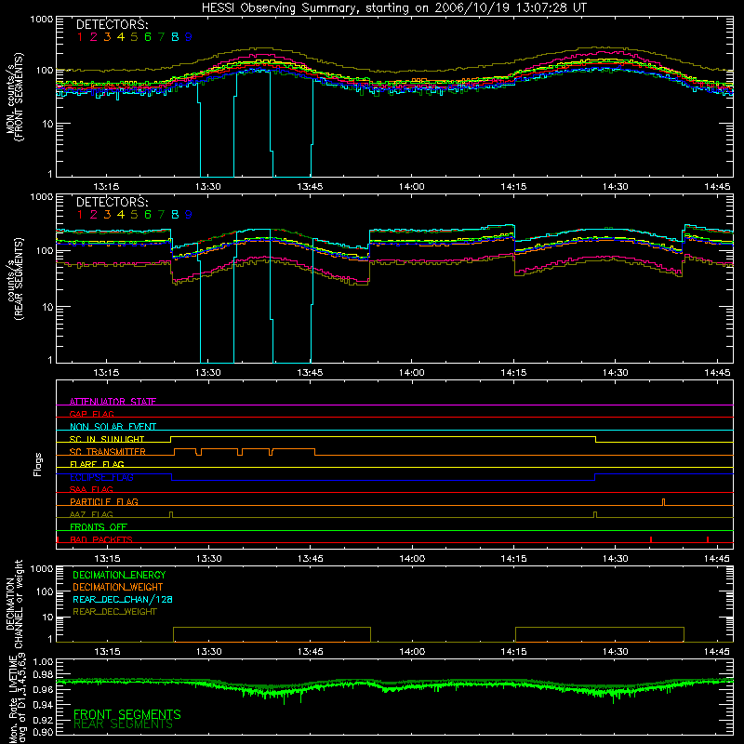Click yellow detector 4 in the front segments legend

121,37
